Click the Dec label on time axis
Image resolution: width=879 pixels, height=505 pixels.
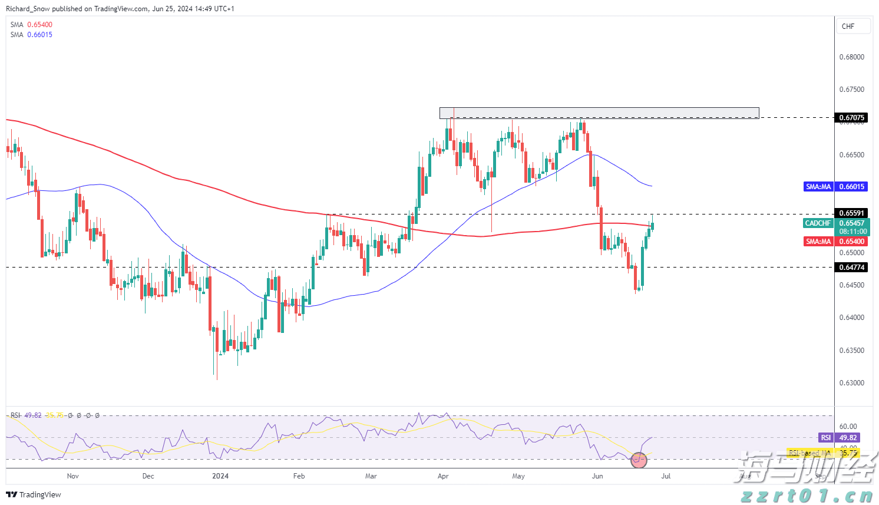pos(148,476)
